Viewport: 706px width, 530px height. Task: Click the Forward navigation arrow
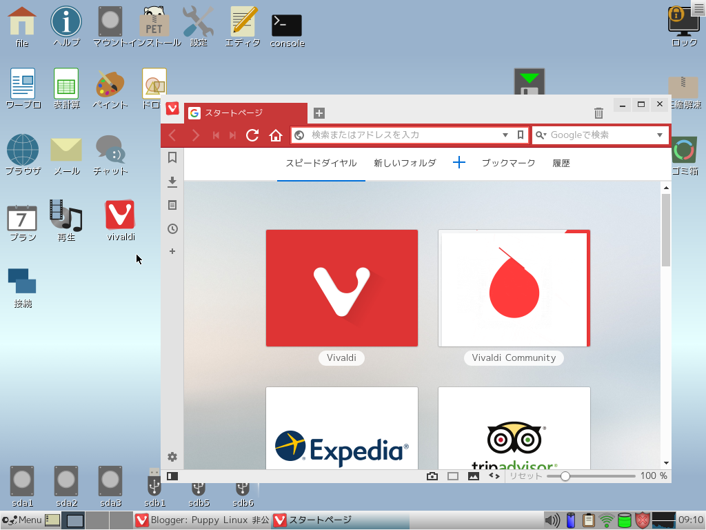coord(195,135)
